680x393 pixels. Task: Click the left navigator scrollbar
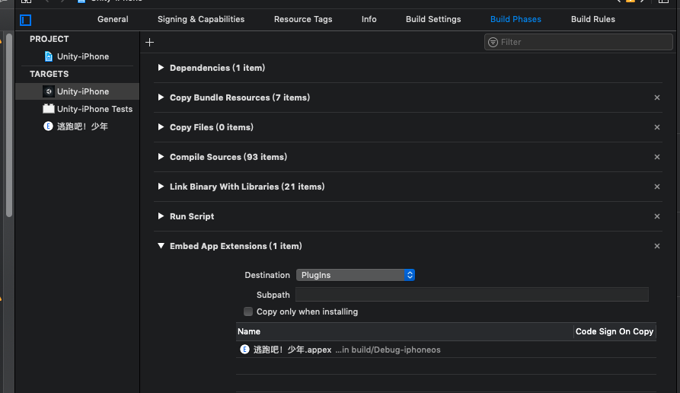[x=9, y=126]
